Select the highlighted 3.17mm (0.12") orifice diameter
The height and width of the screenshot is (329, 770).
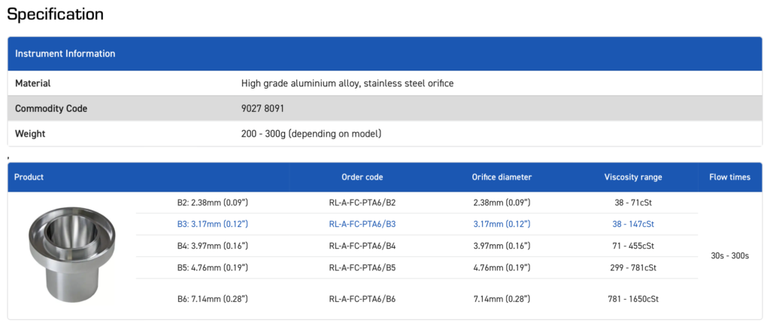[502, 224]
